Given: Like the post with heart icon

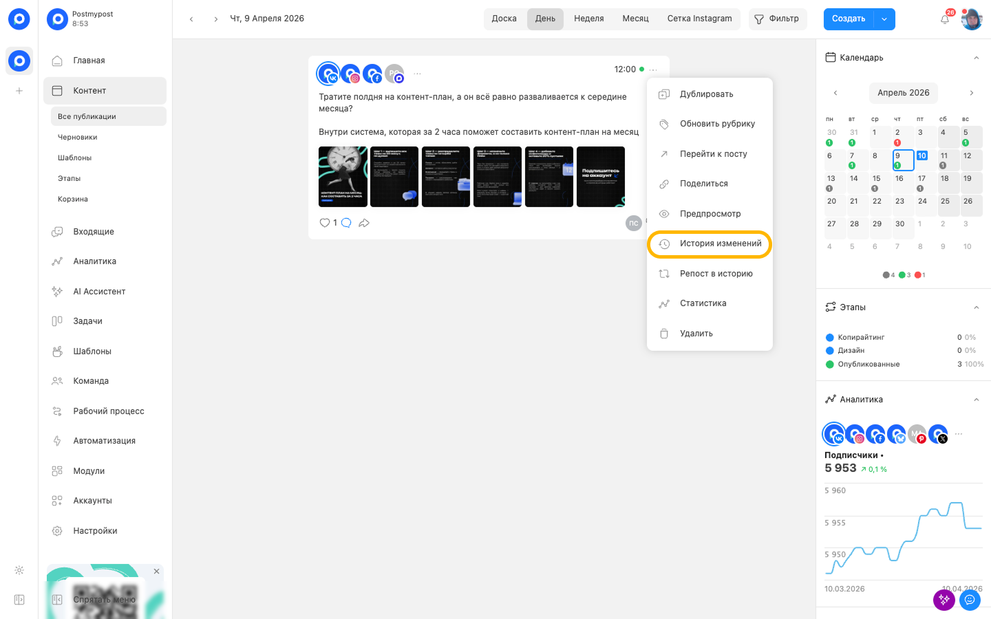Looking at the screenshot, I should point(325,223).
